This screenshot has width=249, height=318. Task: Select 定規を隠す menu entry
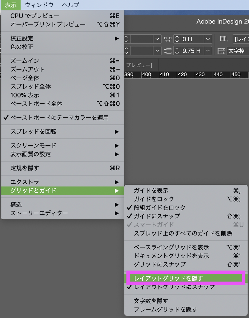pos(25,168)
